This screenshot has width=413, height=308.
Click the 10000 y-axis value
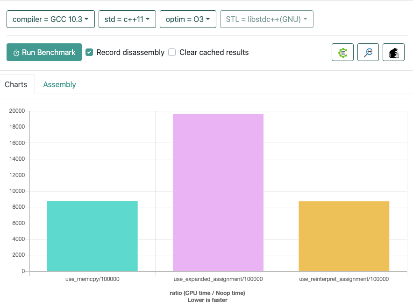click(x=17, y=191)
